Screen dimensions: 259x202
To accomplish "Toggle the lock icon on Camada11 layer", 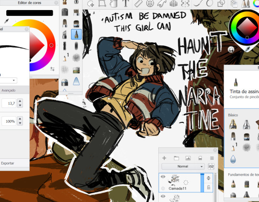I will tap(209, 187).
